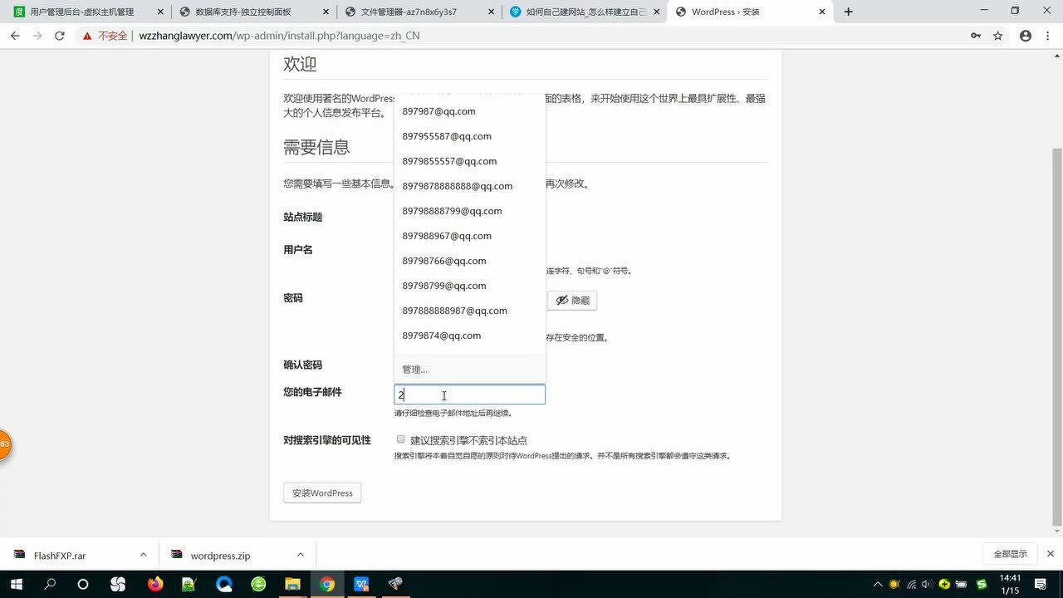Open taskbar search magnifier
This screenshot has width=1063, height=598.
pyautogui.click(x=50, y=584)
